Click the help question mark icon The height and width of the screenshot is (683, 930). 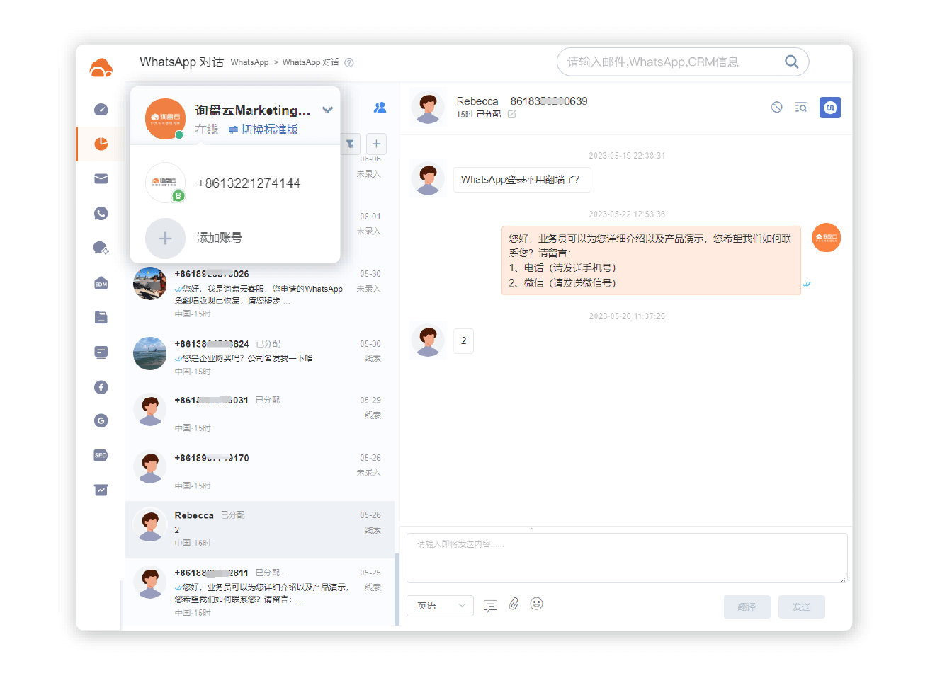click(349, 62)
